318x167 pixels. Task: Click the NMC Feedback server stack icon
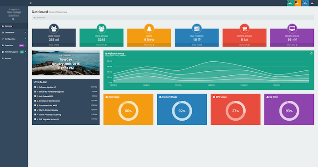click(x=197, y=29)
